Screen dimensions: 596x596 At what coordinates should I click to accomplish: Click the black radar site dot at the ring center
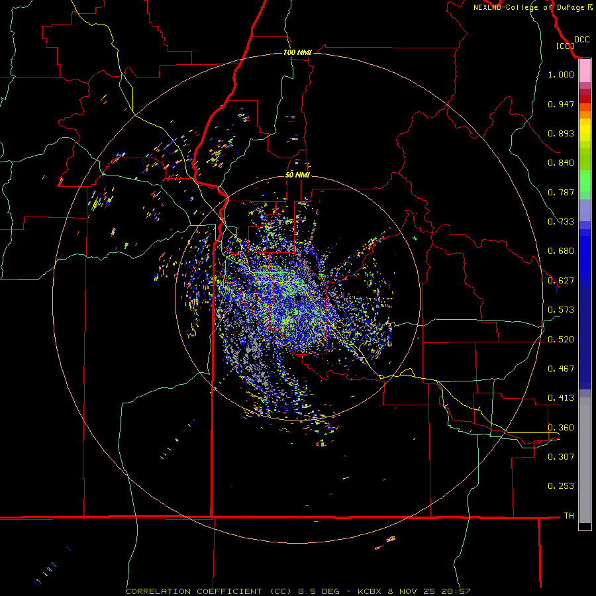point(297,298)
